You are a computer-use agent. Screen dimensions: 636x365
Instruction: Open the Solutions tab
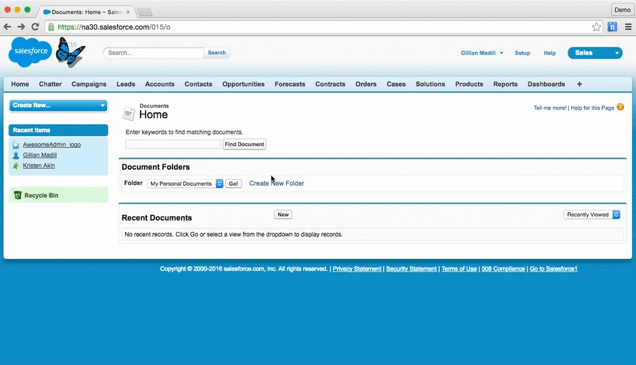click(x=430, y=84)
